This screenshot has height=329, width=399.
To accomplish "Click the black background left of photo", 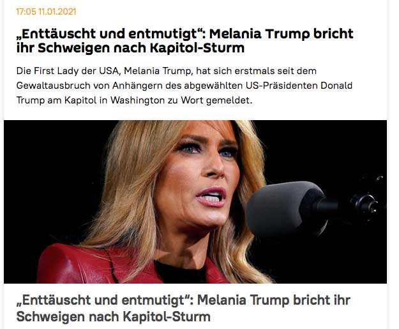I will coord(51,178).
